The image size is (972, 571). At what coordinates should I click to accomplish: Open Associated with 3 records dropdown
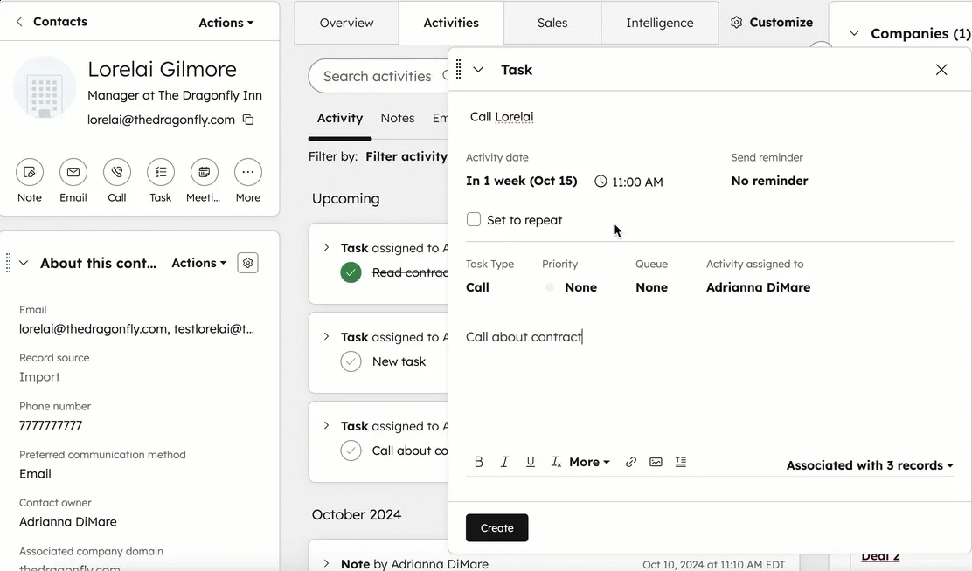(x=870, y=465)
